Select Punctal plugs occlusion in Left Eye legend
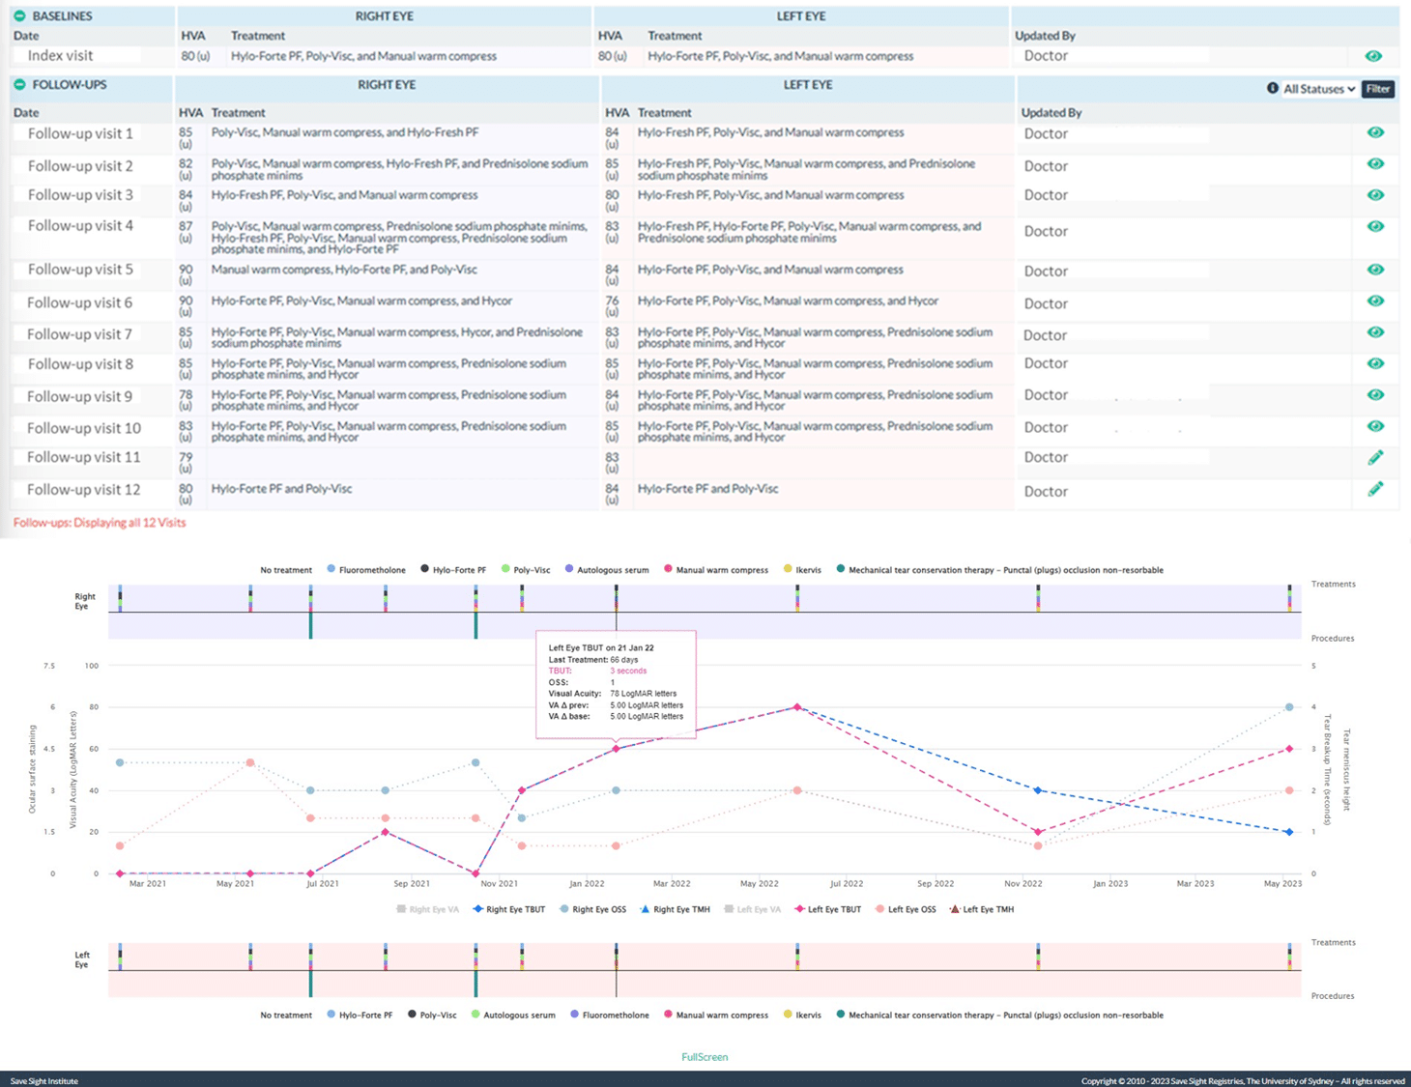The height and width of the screenshot is (1087, 1411). click(999, 1015)
